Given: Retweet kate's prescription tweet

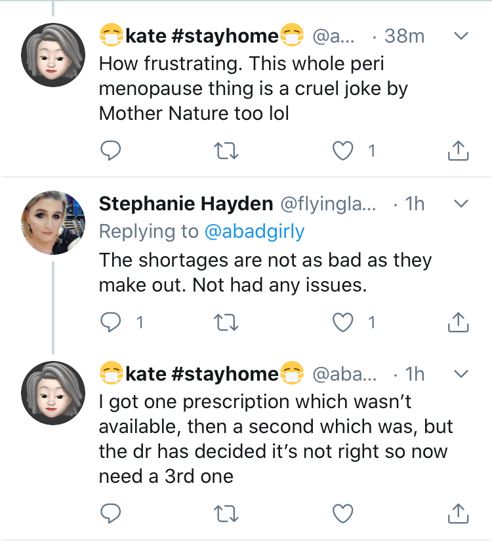Looking at the screenshot, I should 226,514.
